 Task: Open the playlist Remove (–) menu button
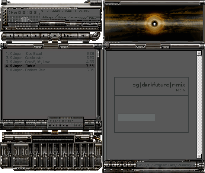(x=20, y=123)
